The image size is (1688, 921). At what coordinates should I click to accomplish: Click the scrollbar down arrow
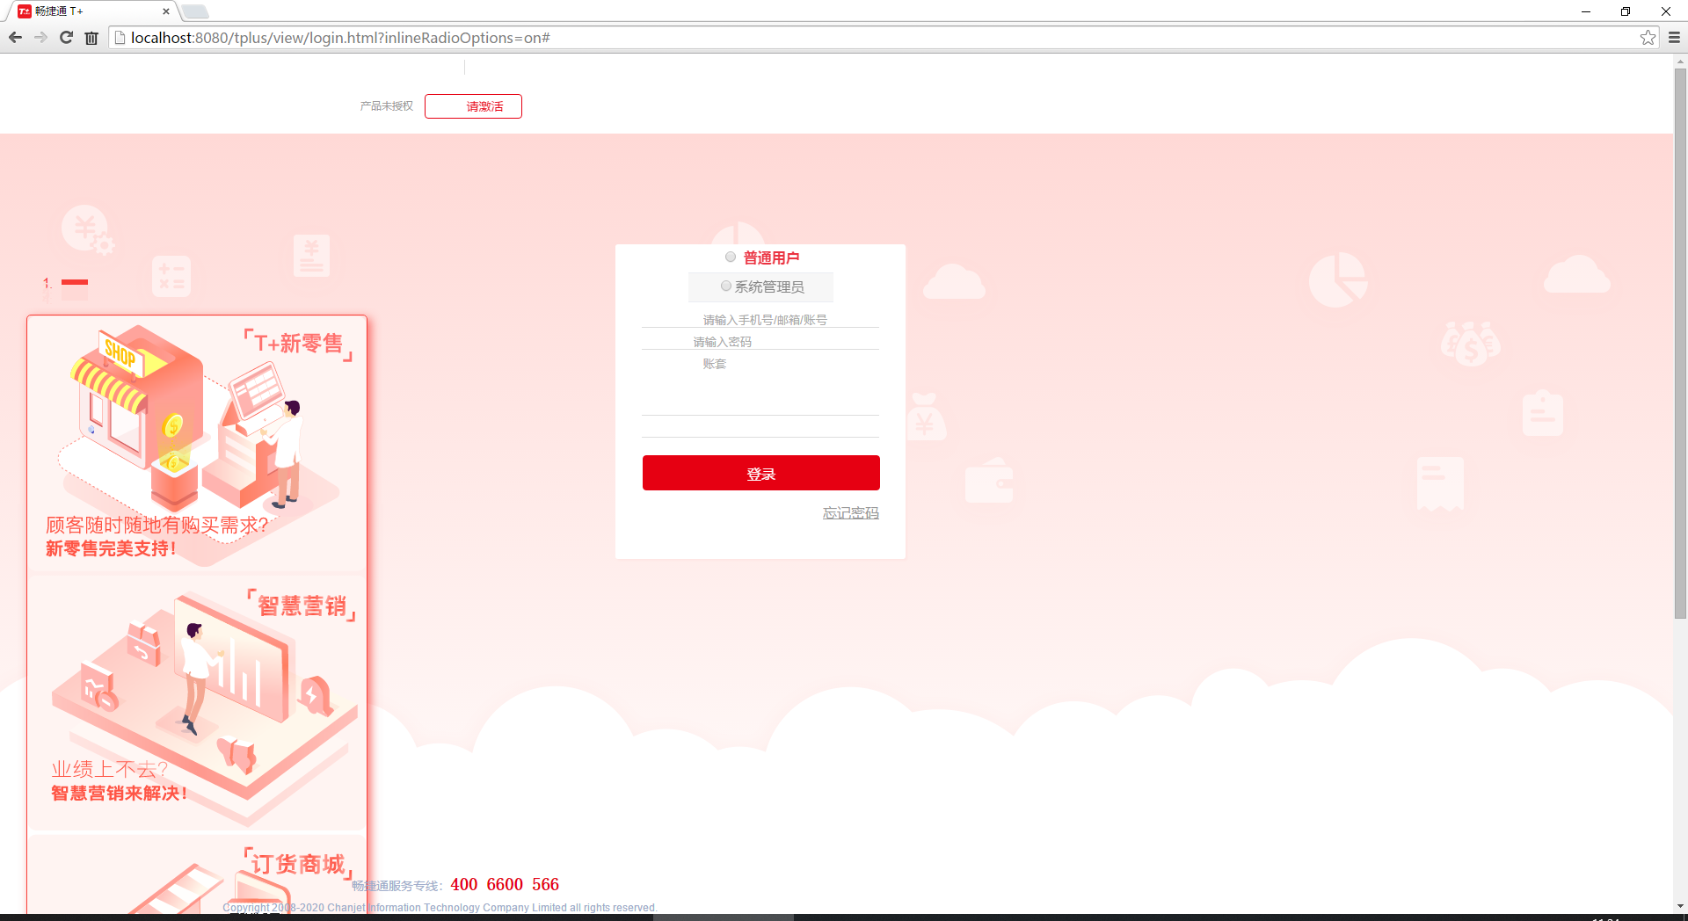click(1680, 905)
